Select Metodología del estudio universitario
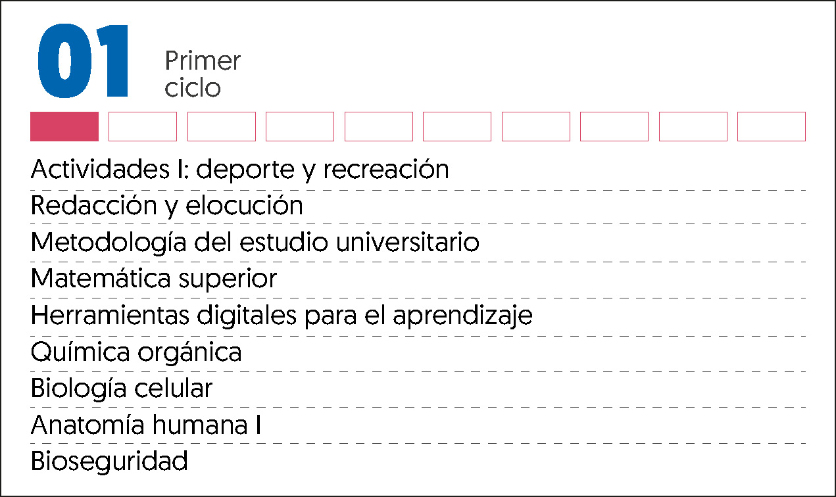836x497 pixels. tap(255, 243)
